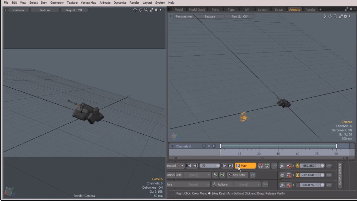The width and height of the screenshot is (357, 201).
Task: Click the zoom magnifier in the Camera viewport
Action: pyautogui.click(x=146, y=10)
